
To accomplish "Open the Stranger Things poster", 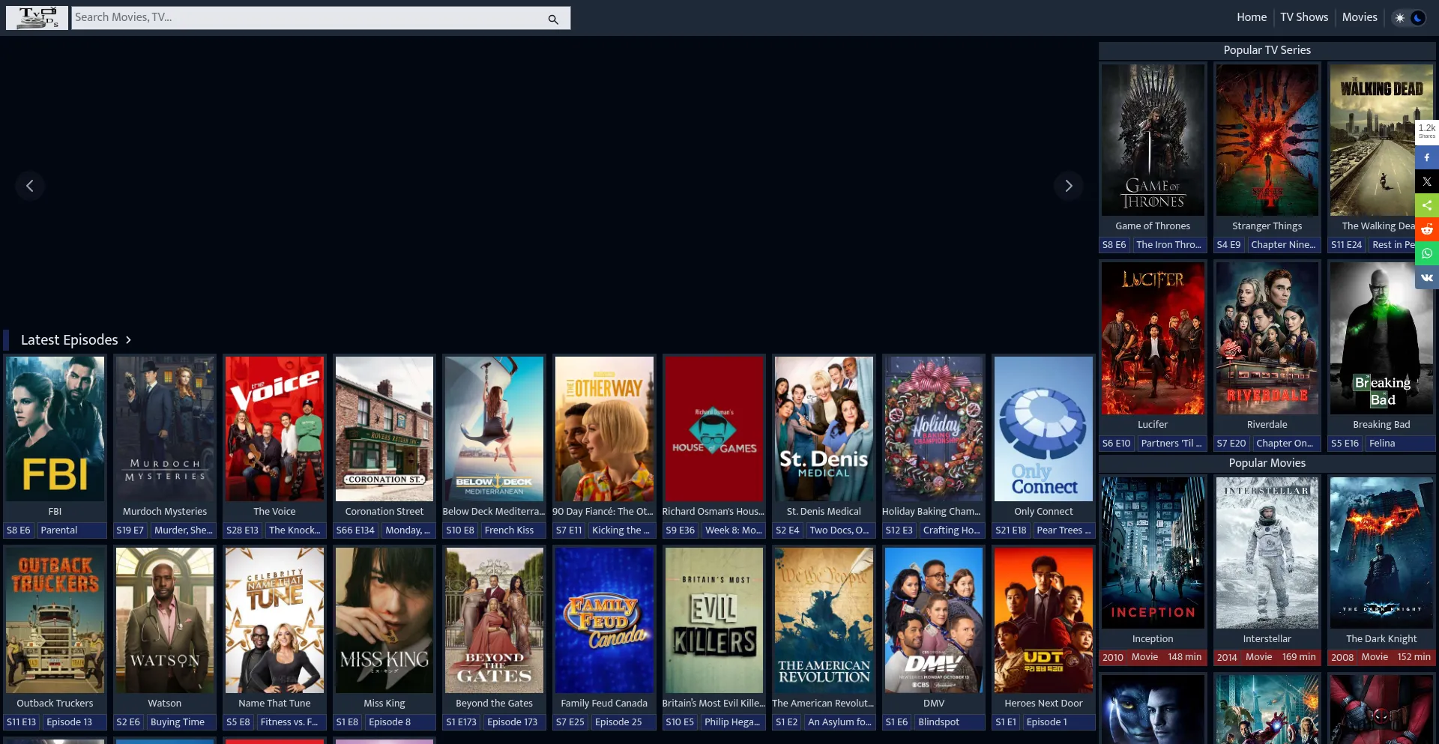I will pyautogui.click(x=1267, y=140).
